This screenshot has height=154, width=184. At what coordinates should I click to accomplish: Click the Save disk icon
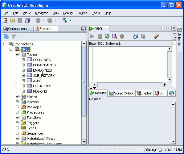click(20, 20)
